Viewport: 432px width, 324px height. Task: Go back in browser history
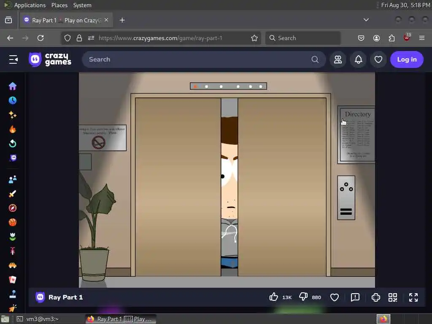pyautogui.click(x=10, y=38)
